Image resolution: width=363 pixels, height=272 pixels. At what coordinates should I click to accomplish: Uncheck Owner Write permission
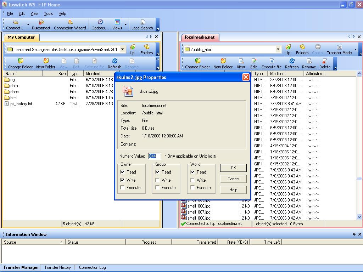pyautogui.click(x=122, y=180)
